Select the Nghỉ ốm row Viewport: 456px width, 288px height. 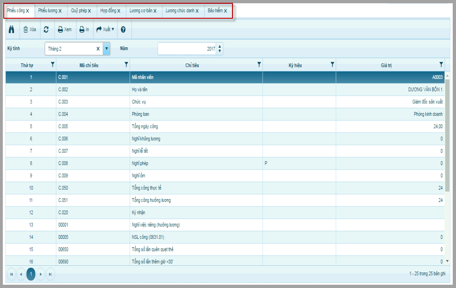(225, 176)
